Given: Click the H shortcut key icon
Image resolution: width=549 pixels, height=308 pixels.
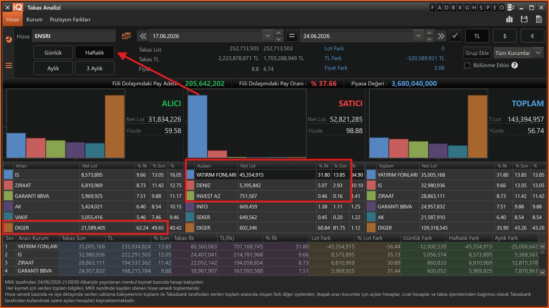Looking at the screenshot, I should (474, 8).
